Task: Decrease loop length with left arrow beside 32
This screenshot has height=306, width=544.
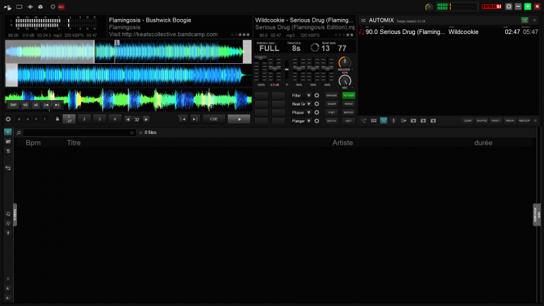Action: (128, 120)
